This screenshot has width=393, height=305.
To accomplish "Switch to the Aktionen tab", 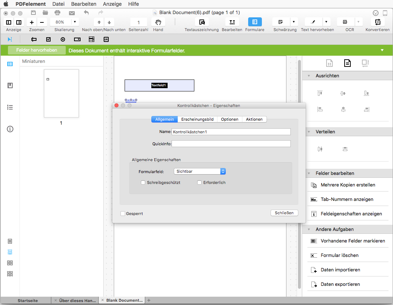I will click(x=254, y=119).
